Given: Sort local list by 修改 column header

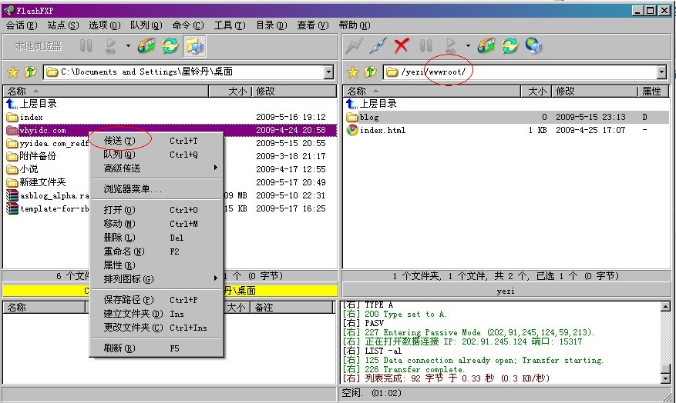Looking at the screenshot, I should 294,92.
